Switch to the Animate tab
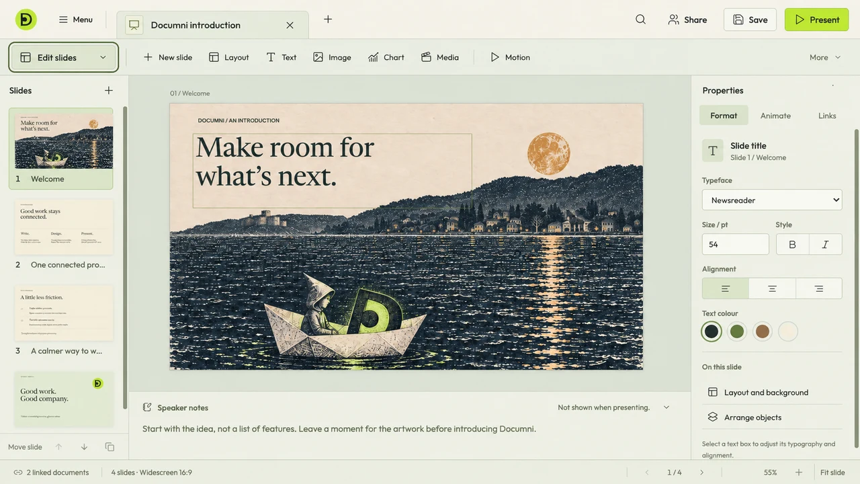Image resolution: width=860 pixels, height=484 pixels. [x=775, y=116]
